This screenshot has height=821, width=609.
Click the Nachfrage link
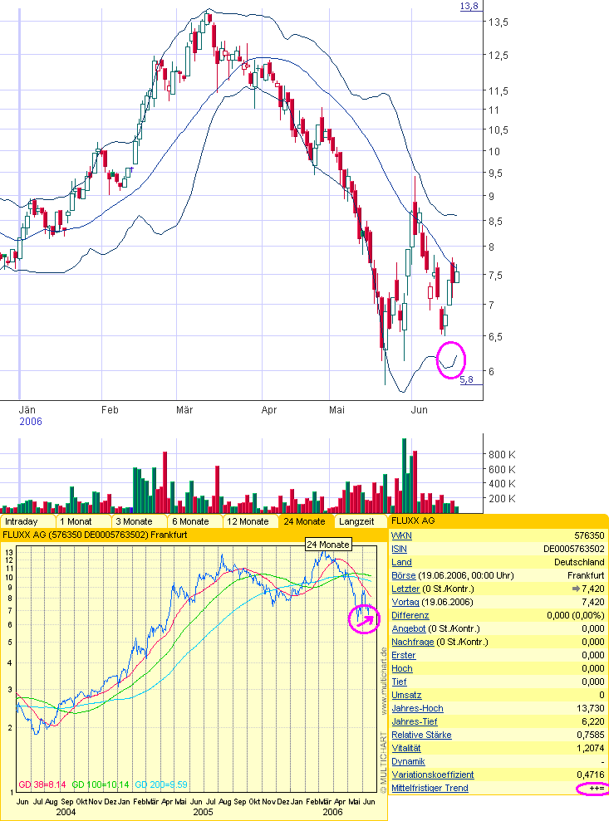tap(412, 642)
